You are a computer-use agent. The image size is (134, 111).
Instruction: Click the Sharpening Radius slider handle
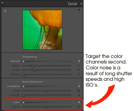pos(33,66)
